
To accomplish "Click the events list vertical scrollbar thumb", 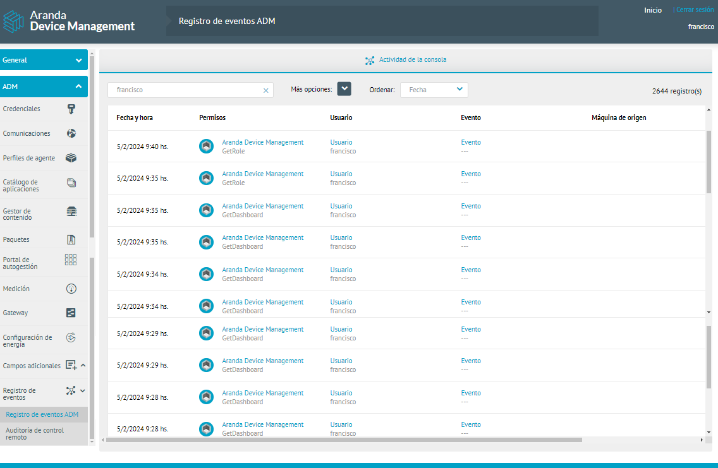I will (709, 162).
